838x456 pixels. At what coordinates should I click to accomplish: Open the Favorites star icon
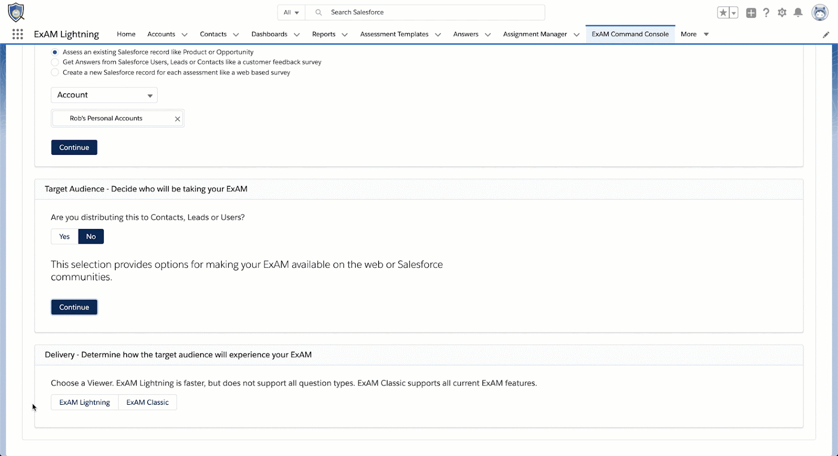coord(723,13)
